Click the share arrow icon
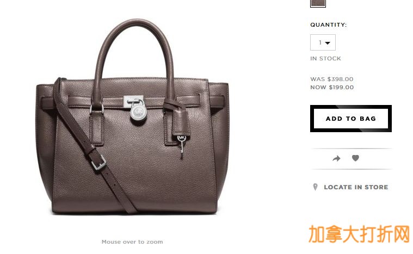 coord(336,158)
